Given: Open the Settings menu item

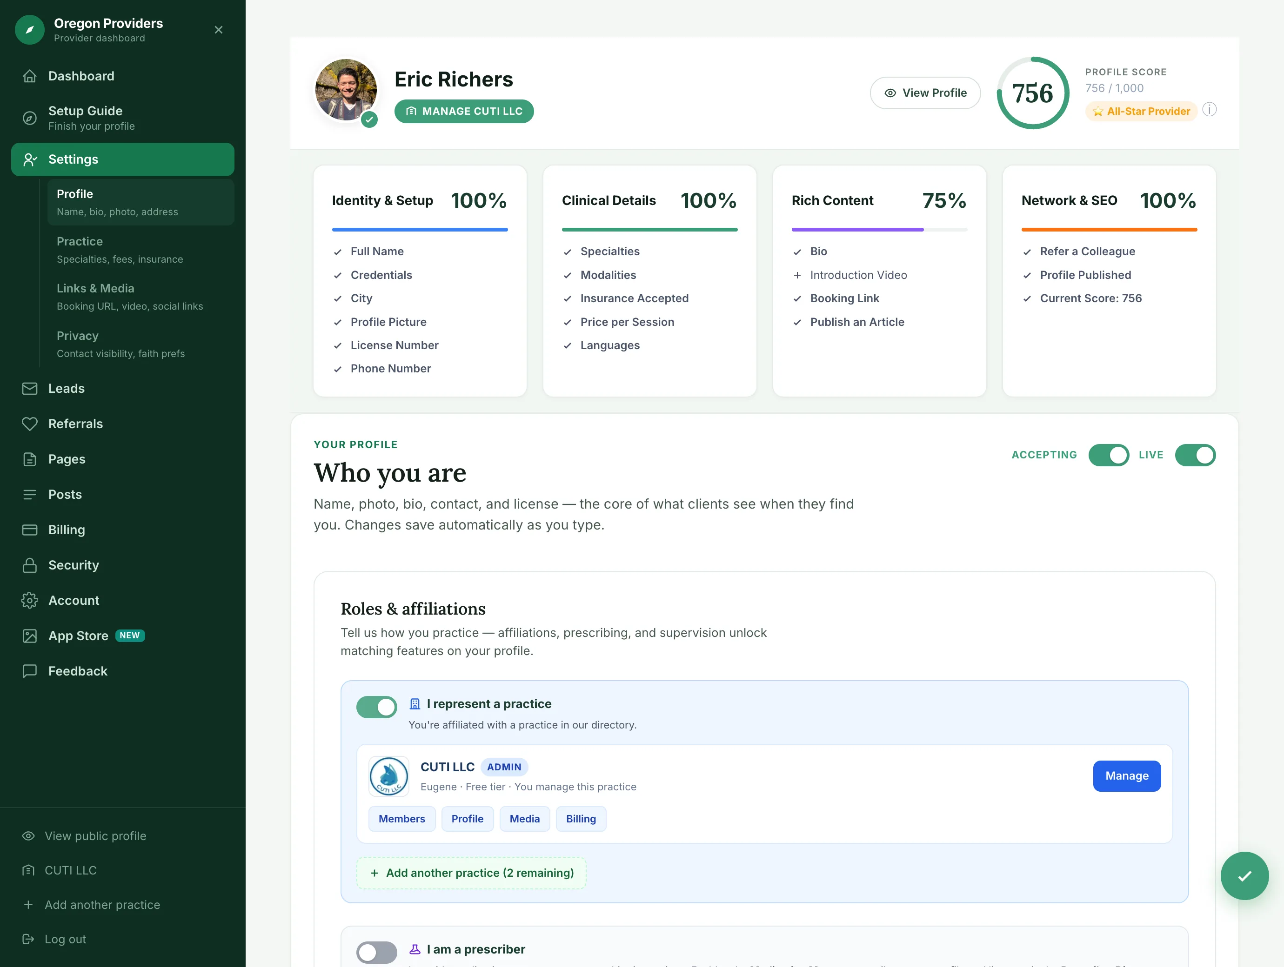Looking at the screenshot, I should pos(122,159).
